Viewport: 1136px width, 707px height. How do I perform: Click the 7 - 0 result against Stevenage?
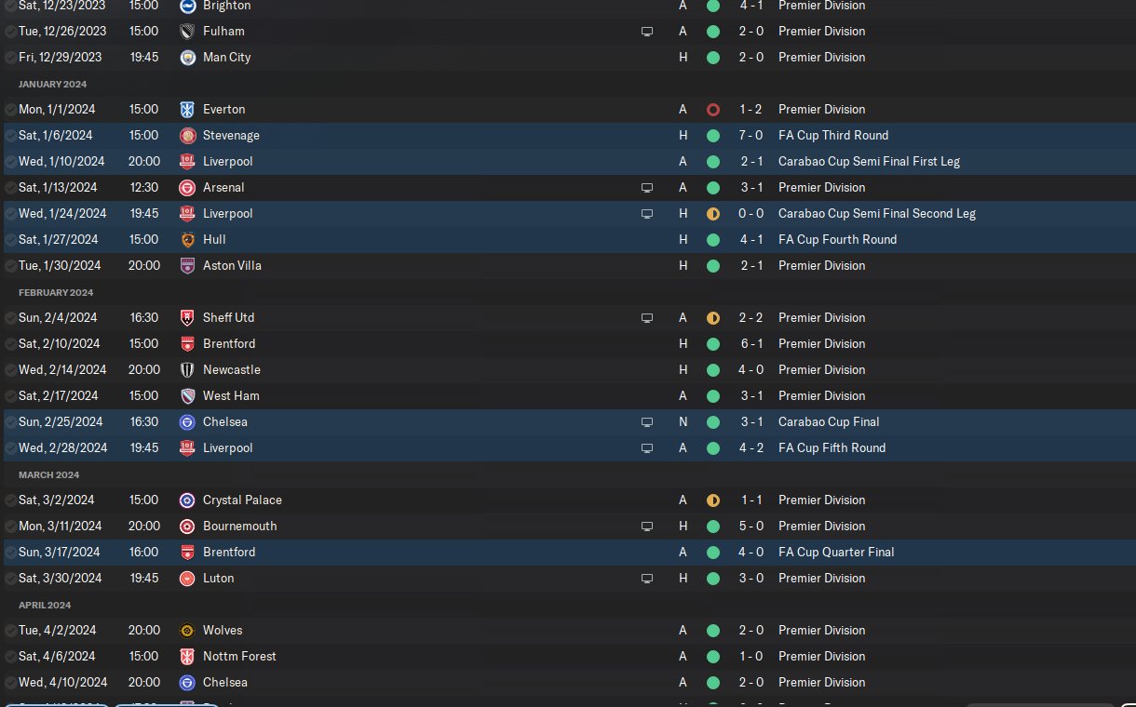[x=751, y=135]
